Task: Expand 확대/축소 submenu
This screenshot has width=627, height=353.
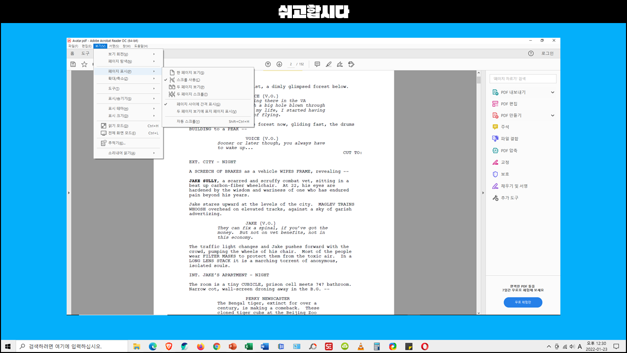Action: 128,78
